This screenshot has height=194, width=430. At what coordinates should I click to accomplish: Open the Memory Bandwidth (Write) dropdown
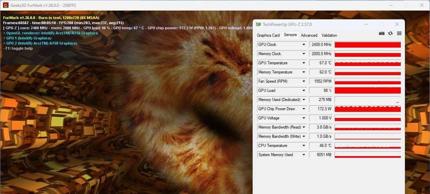point(304,136)
